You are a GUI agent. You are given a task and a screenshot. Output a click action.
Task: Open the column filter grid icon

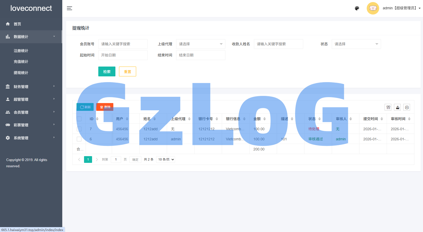(388, 107)
